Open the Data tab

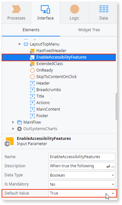click(x=104, y=13)
